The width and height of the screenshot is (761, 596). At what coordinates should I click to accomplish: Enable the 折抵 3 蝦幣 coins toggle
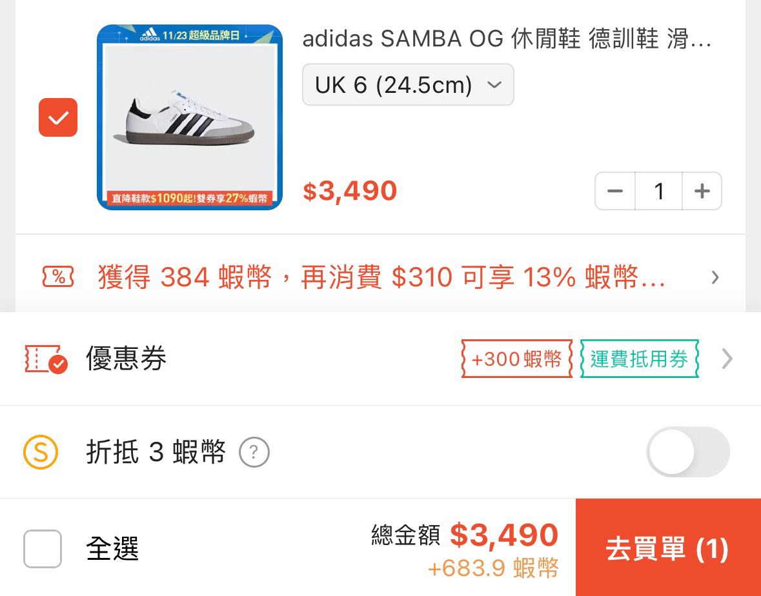click(688, 452)
